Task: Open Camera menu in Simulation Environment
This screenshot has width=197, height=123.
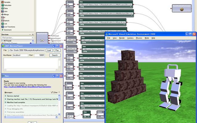Action: pos(130,38)
